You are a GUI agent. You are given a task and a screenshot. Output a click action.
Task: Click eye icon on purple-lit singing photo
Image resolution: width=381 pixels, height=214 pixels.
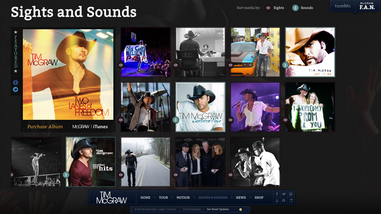(x=231, y=120)
